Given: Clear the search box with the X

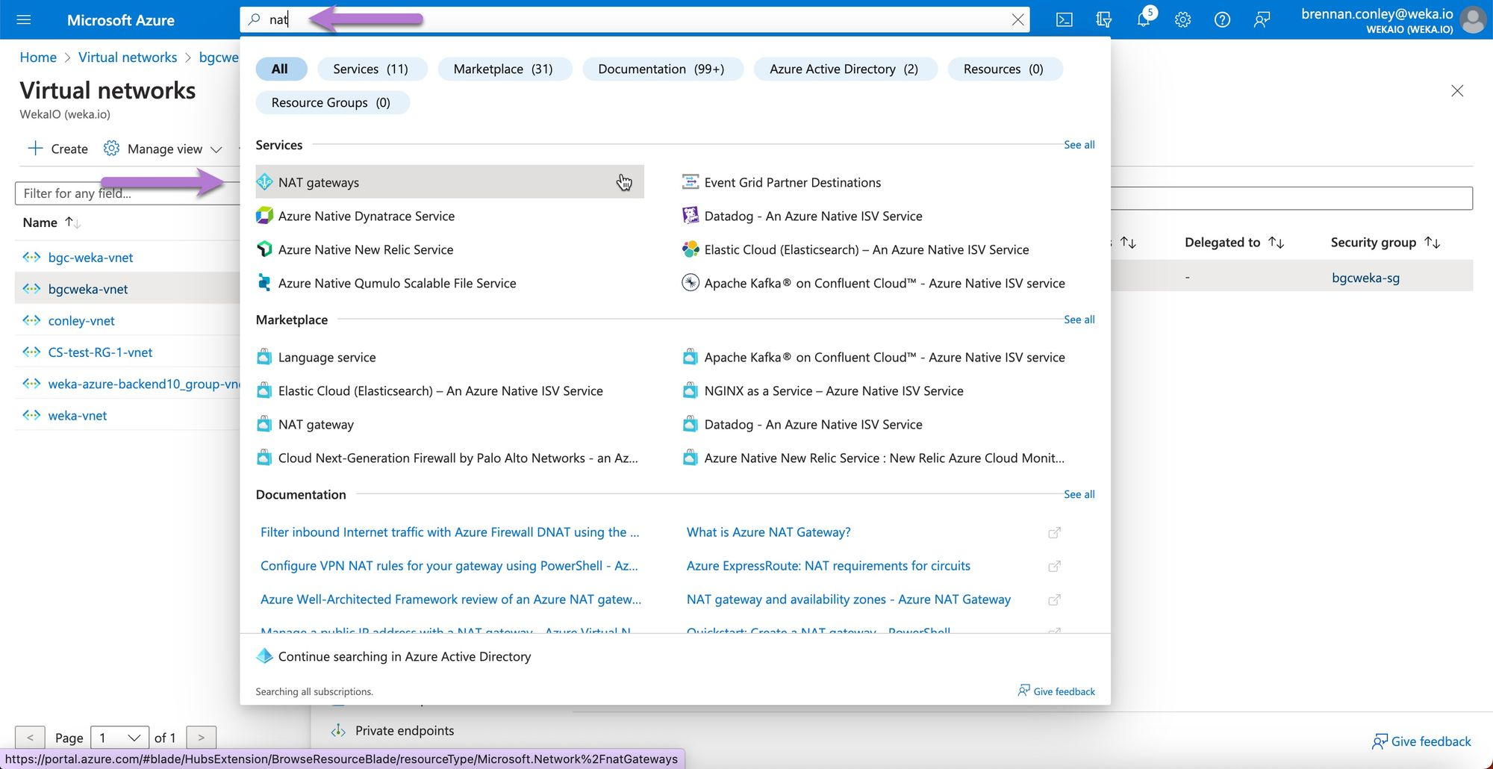Looking at the screenshot, I should tap(1017, 20).
